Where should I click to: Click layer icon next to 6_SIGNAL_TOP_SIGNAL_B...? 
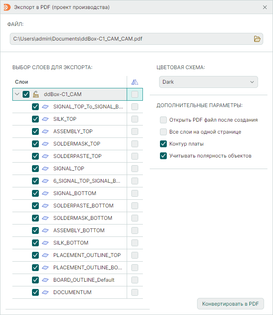coord(45,181)
